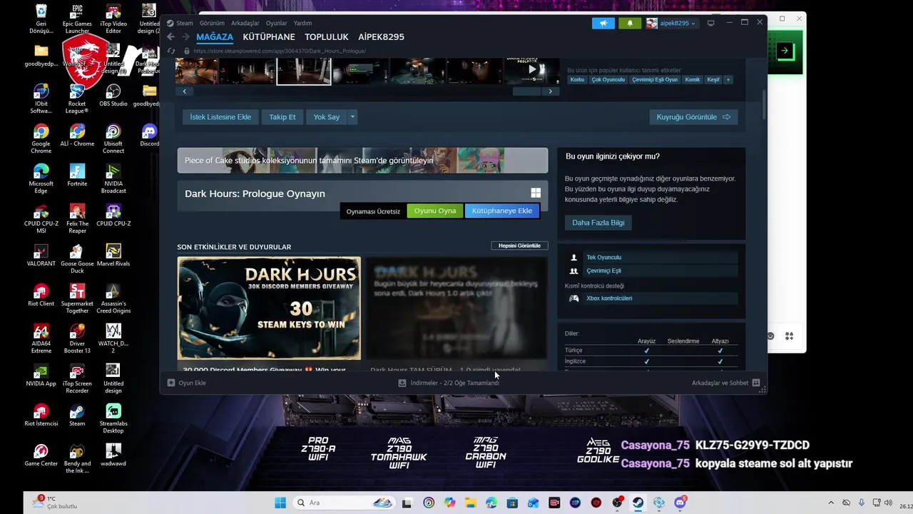Screen dimensions: 913x514
Task: Click the Takip Et button
Action: pos(282,117)
